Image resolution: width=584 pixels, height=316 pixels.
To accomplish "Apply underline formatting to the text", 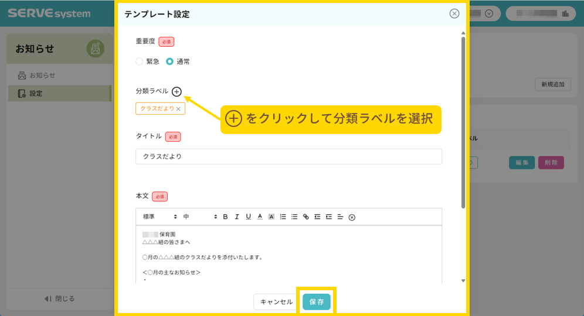I will pyautogui.click(x=248, y=217).
